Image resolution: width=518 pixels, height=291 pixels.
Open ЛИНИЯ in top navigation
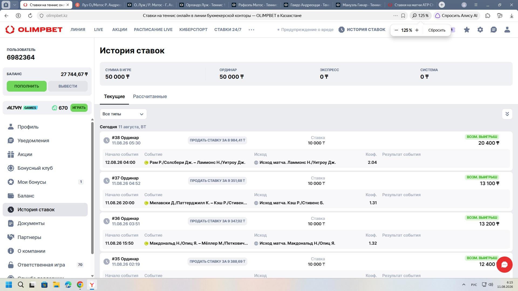(78, 30)
